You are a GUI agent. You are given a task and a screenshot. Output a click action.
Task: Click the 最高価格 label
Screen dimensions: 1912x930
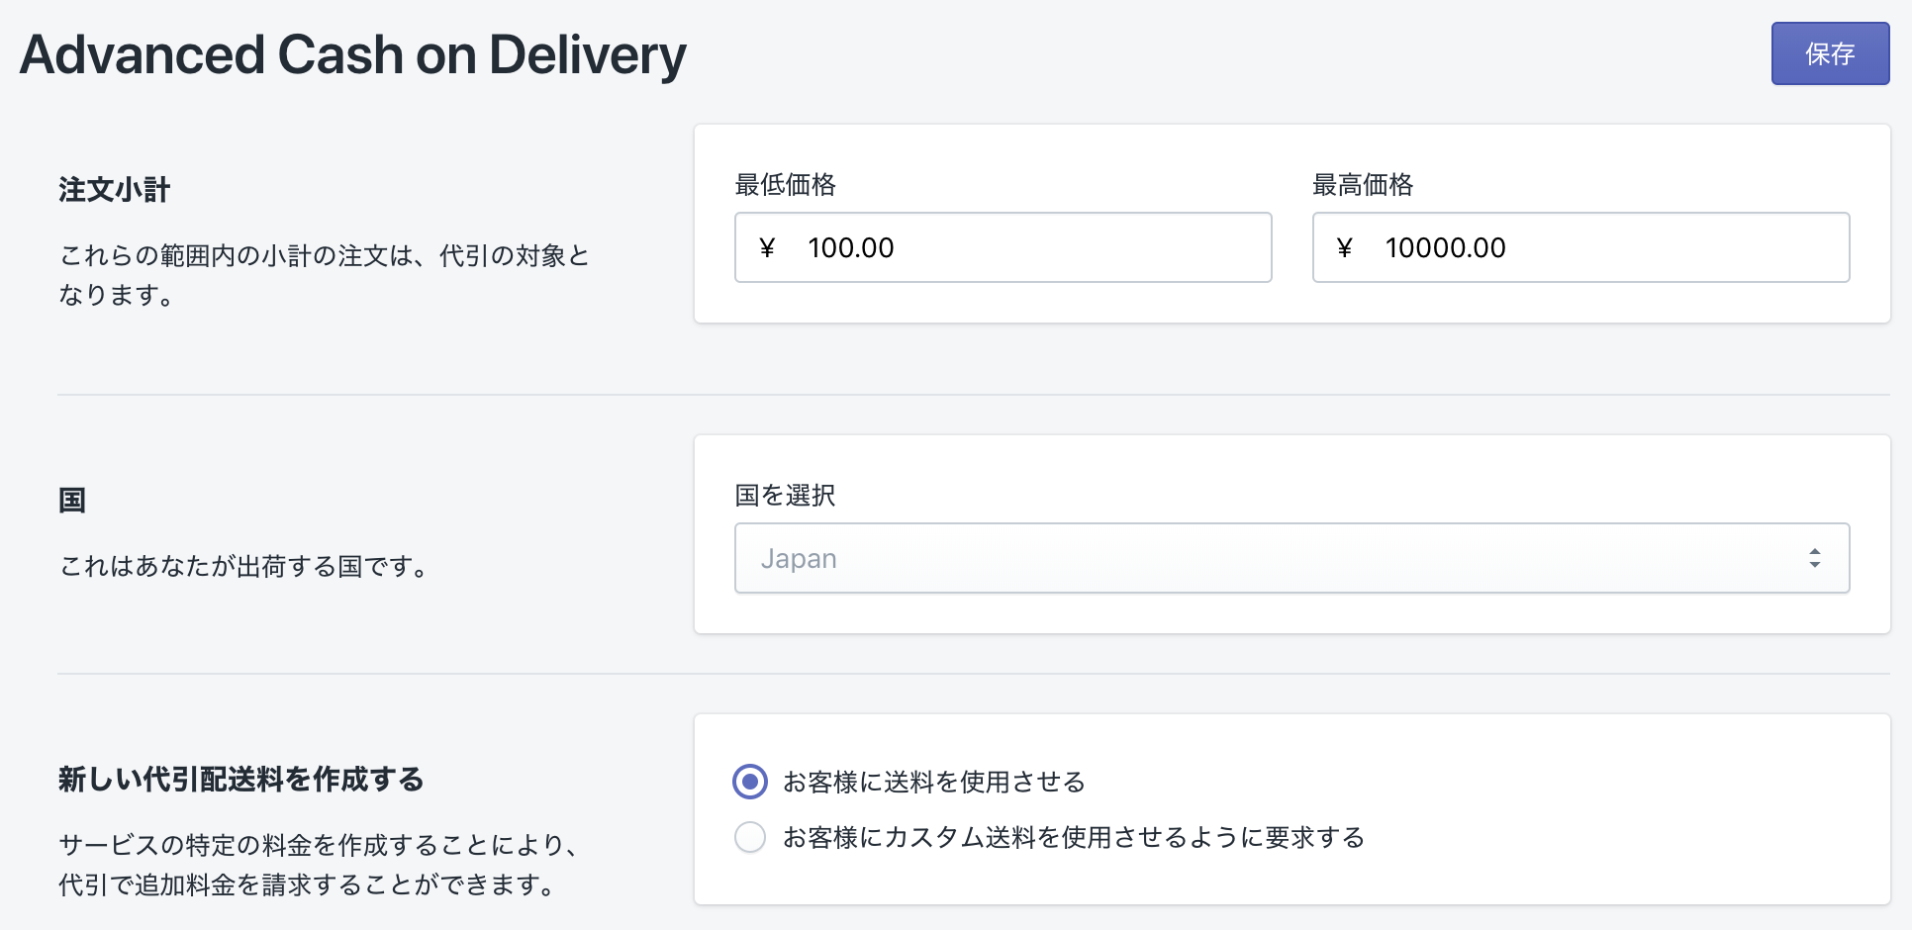click(x=1363, y=185)
